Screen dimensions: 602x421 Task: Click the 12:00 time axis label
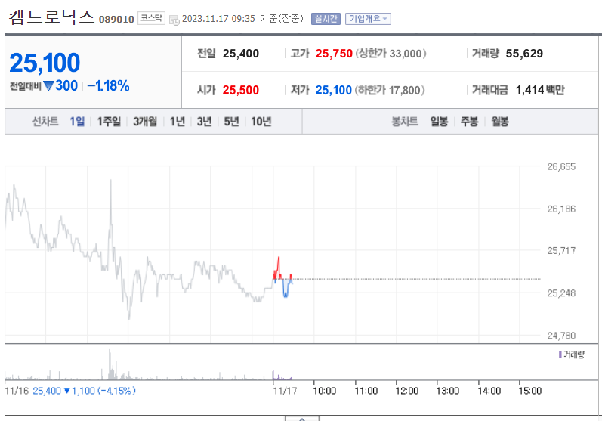click(407, 391)
